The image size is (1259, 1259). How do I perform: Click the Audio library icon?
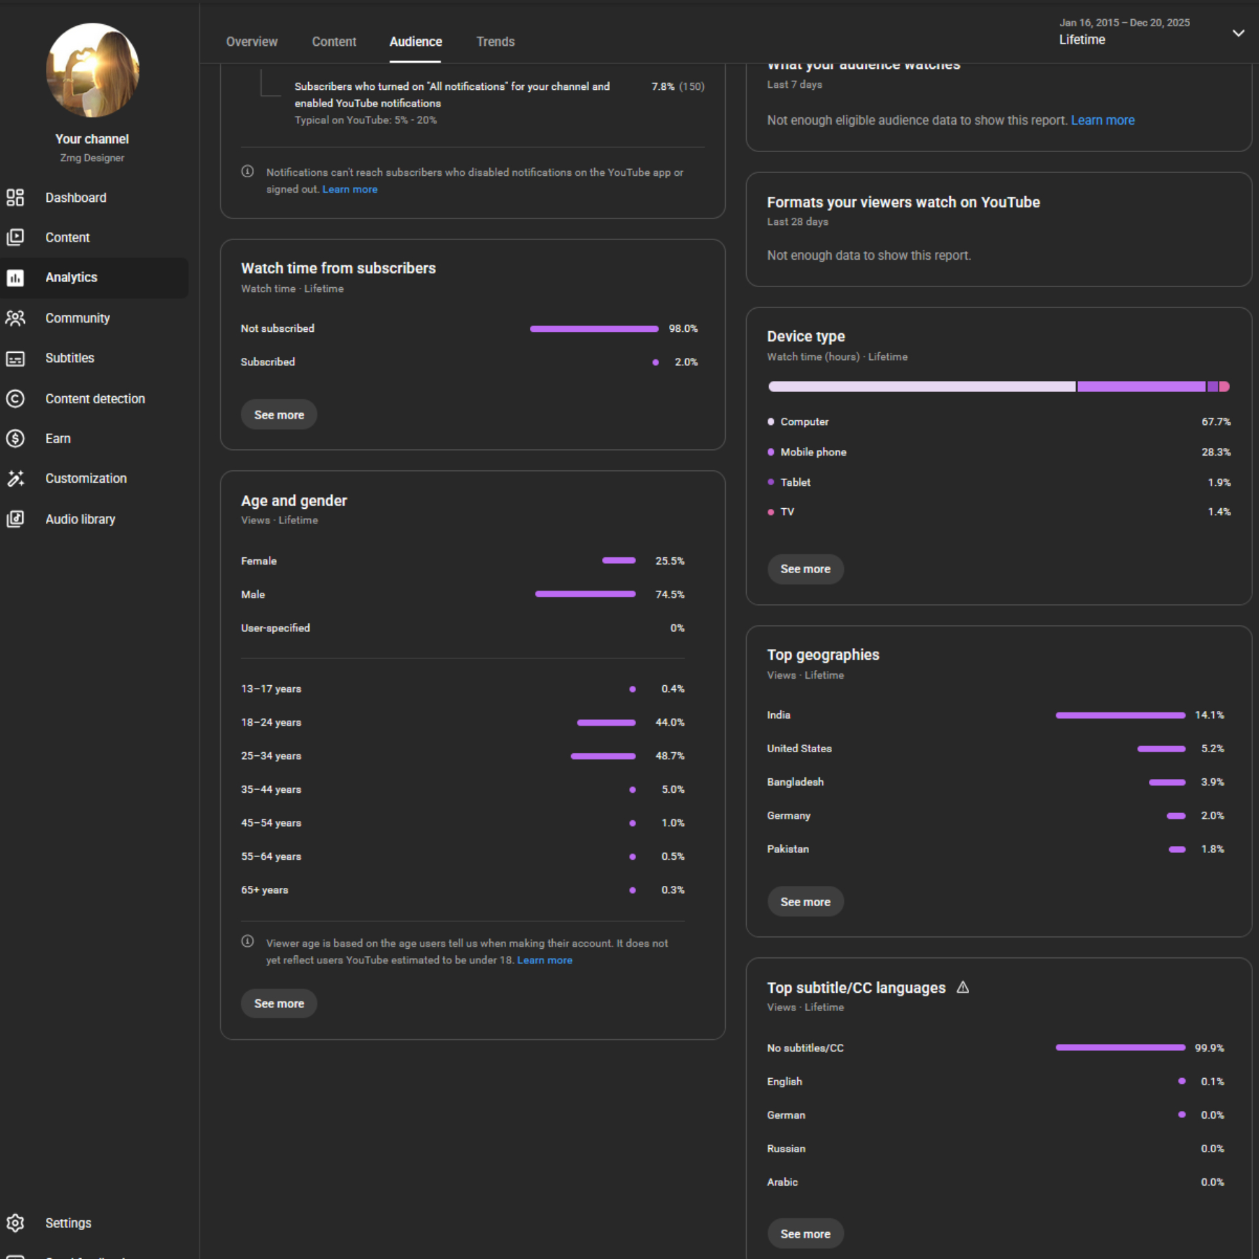(x=15, y=519)
